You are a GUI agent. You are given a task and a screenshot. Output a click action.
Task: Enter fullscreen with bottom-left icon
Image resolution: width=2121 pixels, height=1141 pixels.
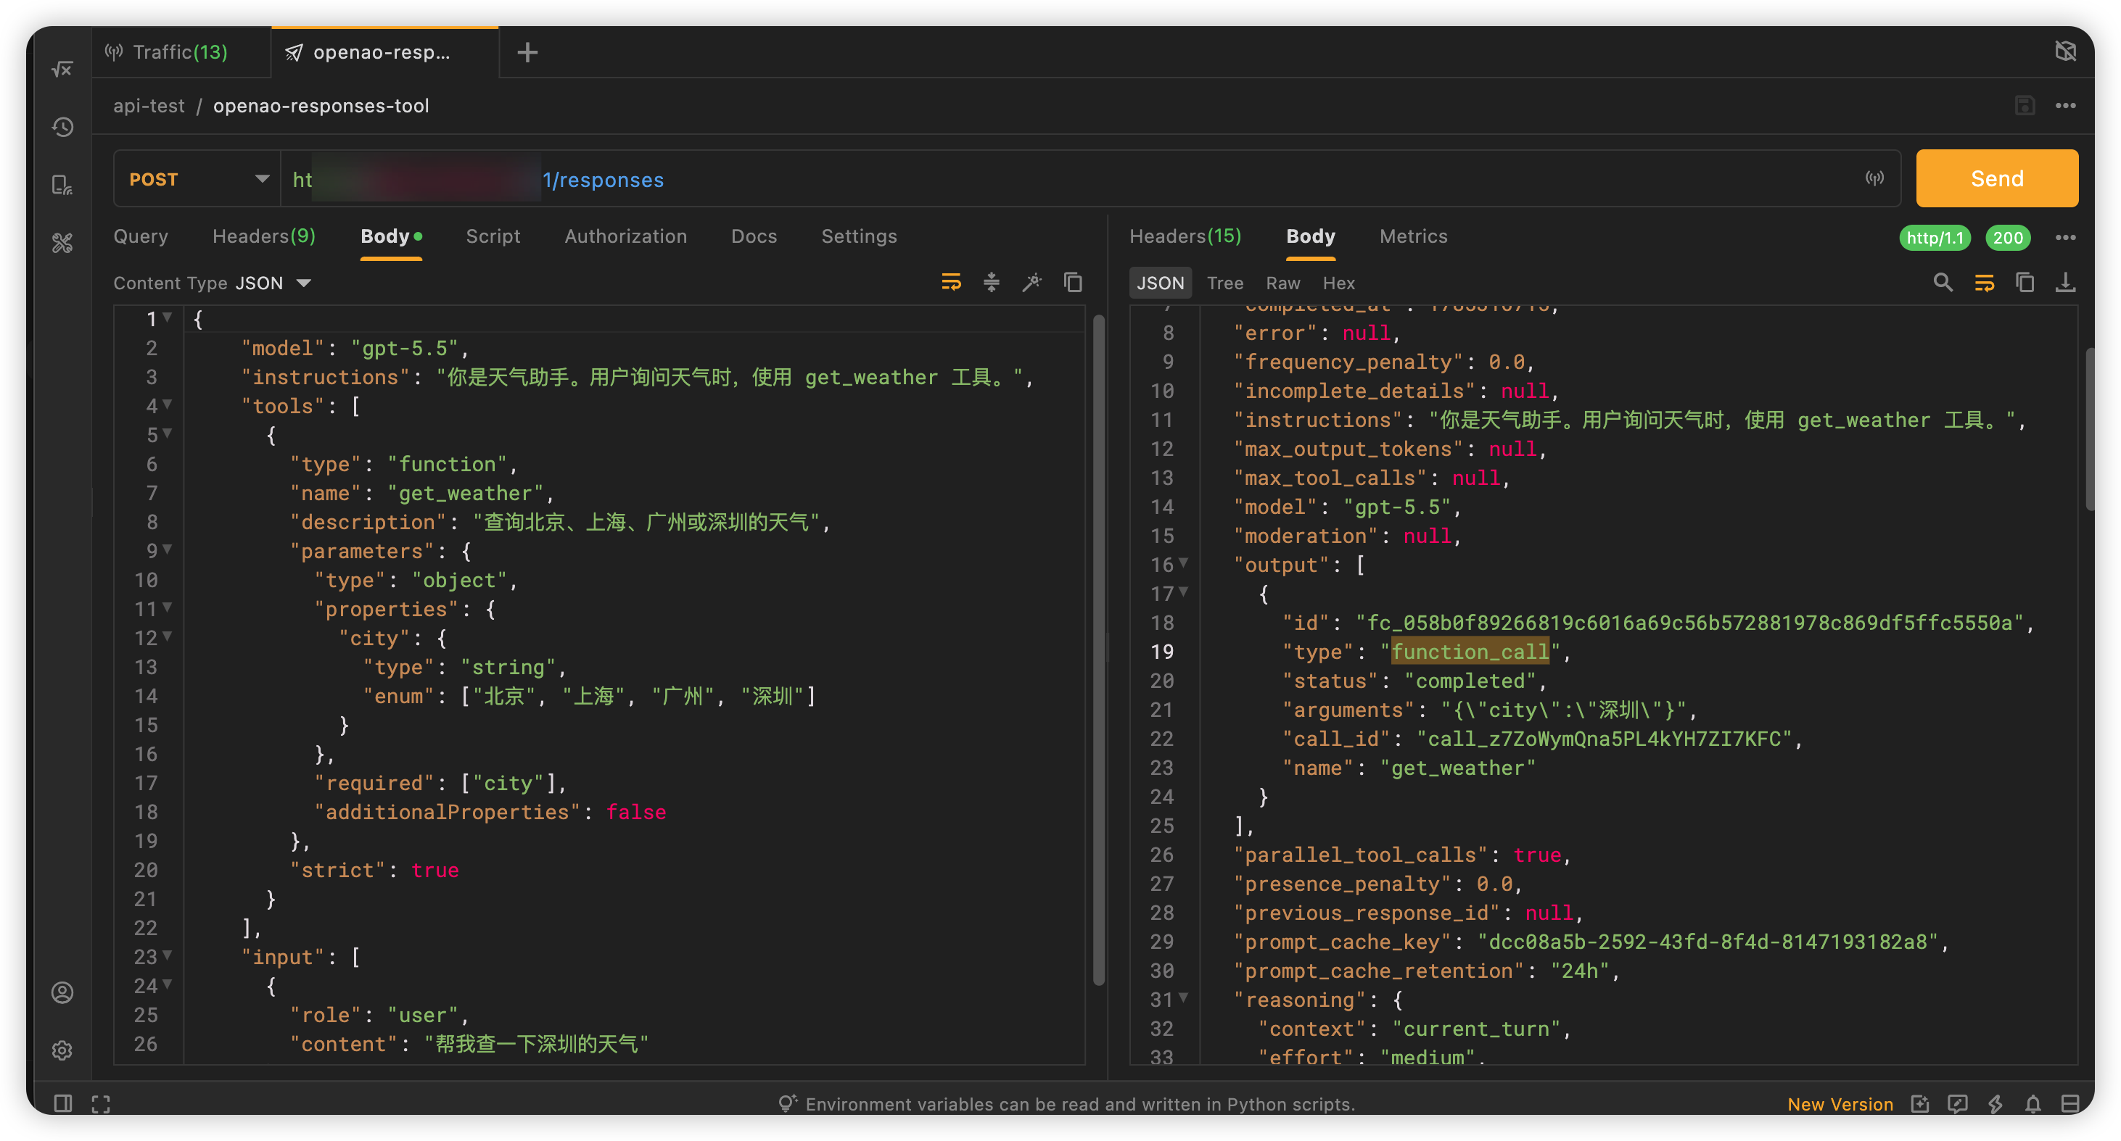[x=100, y=1103]
